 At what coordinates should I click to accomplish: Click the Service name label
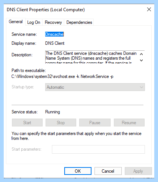click(24, 34)
